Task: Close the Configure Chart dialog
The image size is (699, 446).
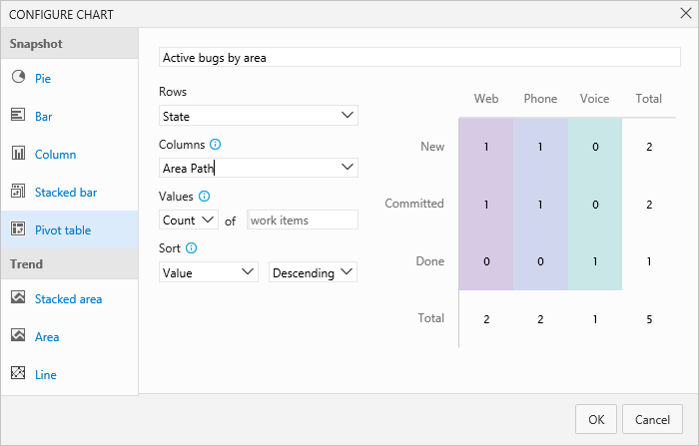Action: click(x=682, y=14)
